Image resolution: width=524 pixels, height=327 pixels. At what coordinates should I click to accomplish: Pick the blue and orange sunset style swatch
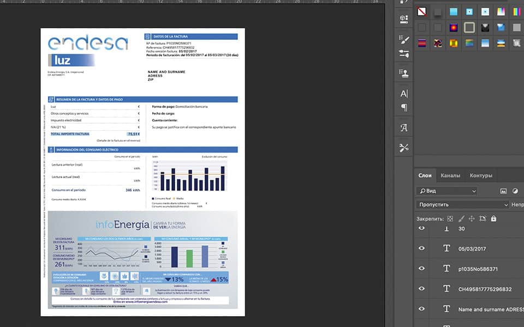(x=501, y=43)
